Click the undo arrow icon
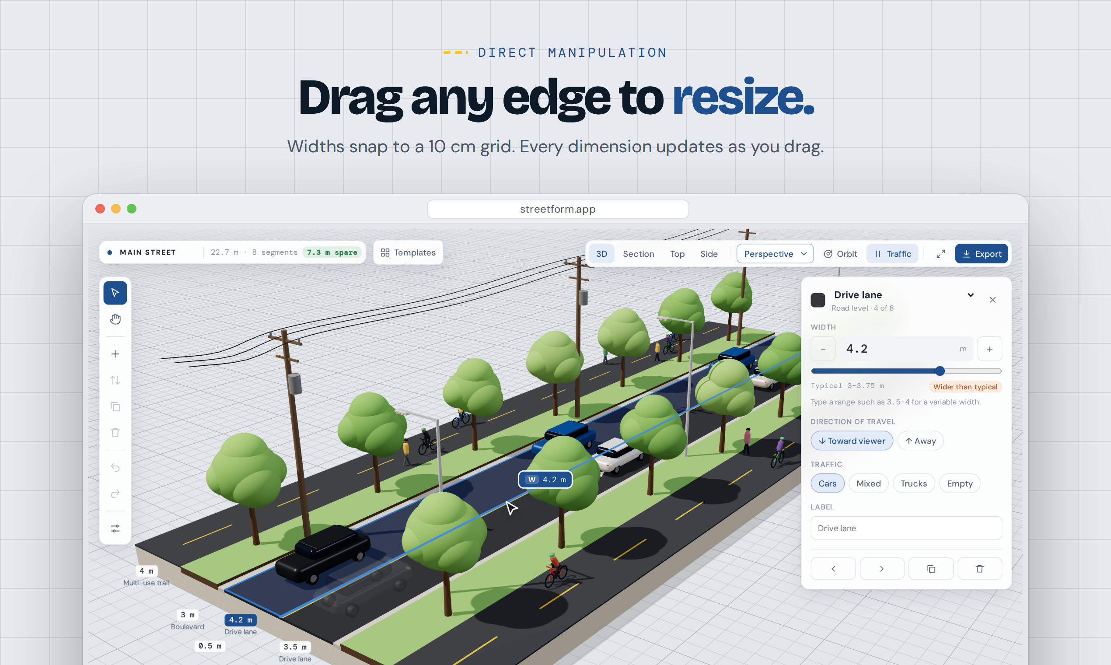Image resolution: width=1111 pixels, height=665 pixels. pyautogui.click(x=115, y=467)
